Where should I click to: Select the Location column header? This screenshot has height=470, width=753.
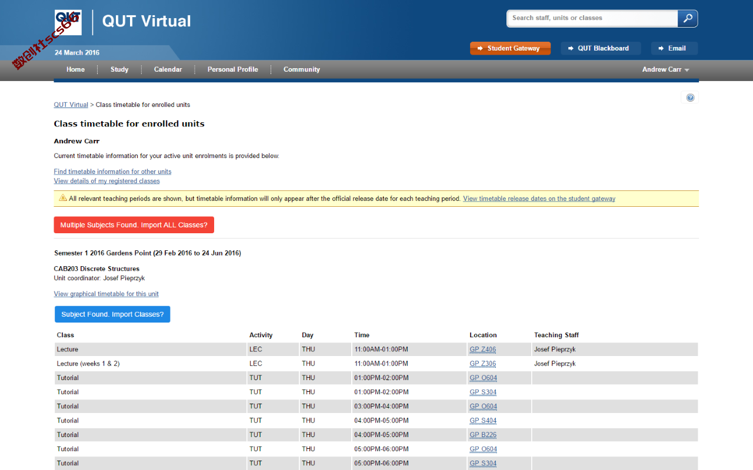pos(483,335)
